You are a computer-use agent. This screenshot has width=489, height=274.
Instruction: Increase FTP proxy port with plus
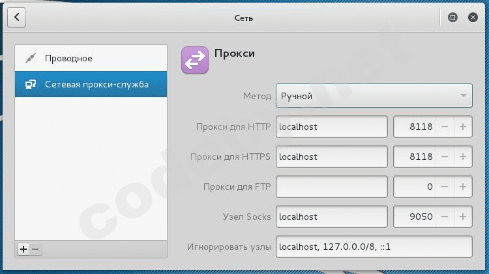tap(463, 187)
